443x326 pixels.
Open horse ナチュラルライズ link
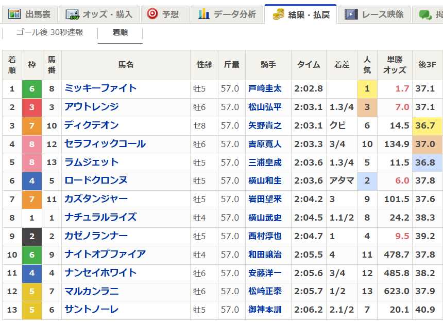(x=100, y=218)
